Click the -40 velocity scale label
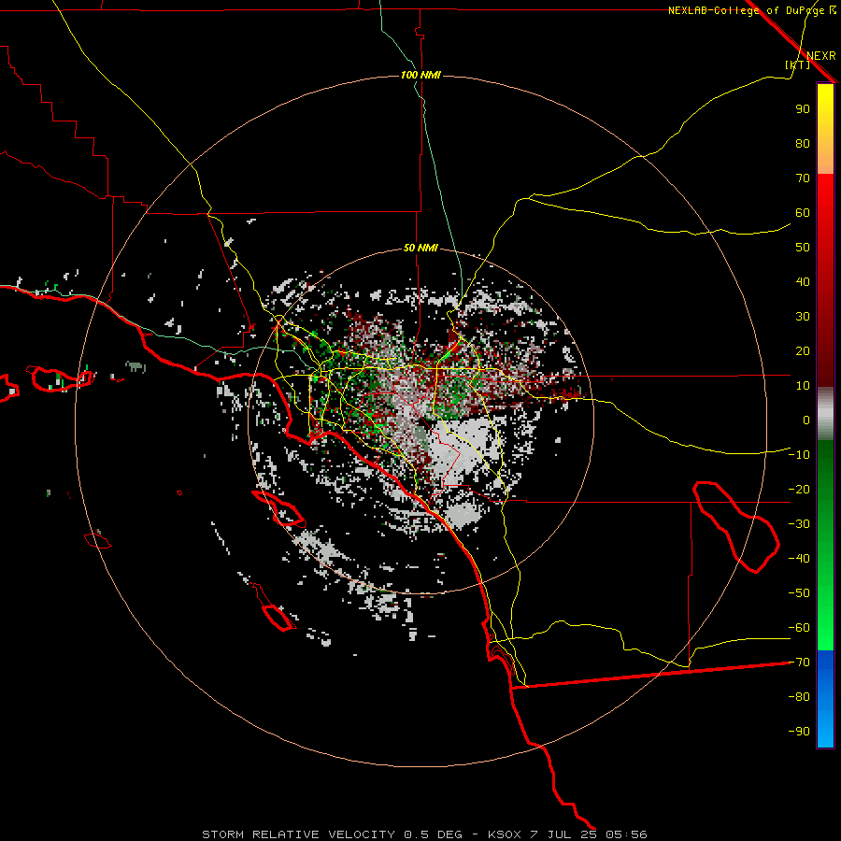 coord(799,559)
